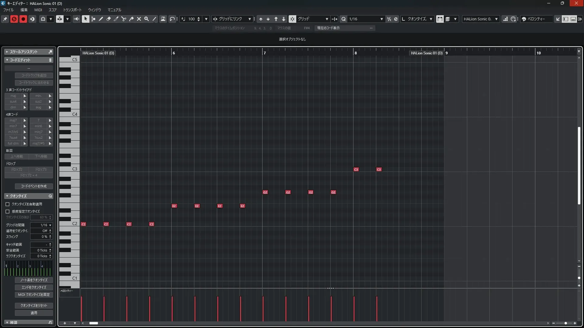The image size is (584, 328).
Task: Enable auto-apply quantize checkbox
Action: [8, 204]
